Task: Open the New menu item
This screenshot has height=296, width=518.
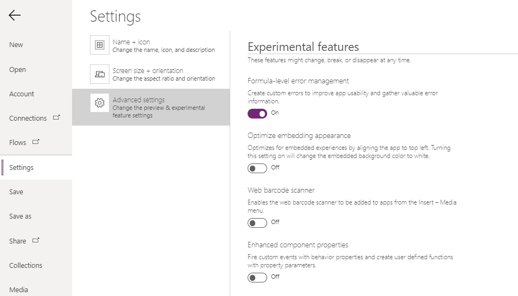Action: point(36,44)
